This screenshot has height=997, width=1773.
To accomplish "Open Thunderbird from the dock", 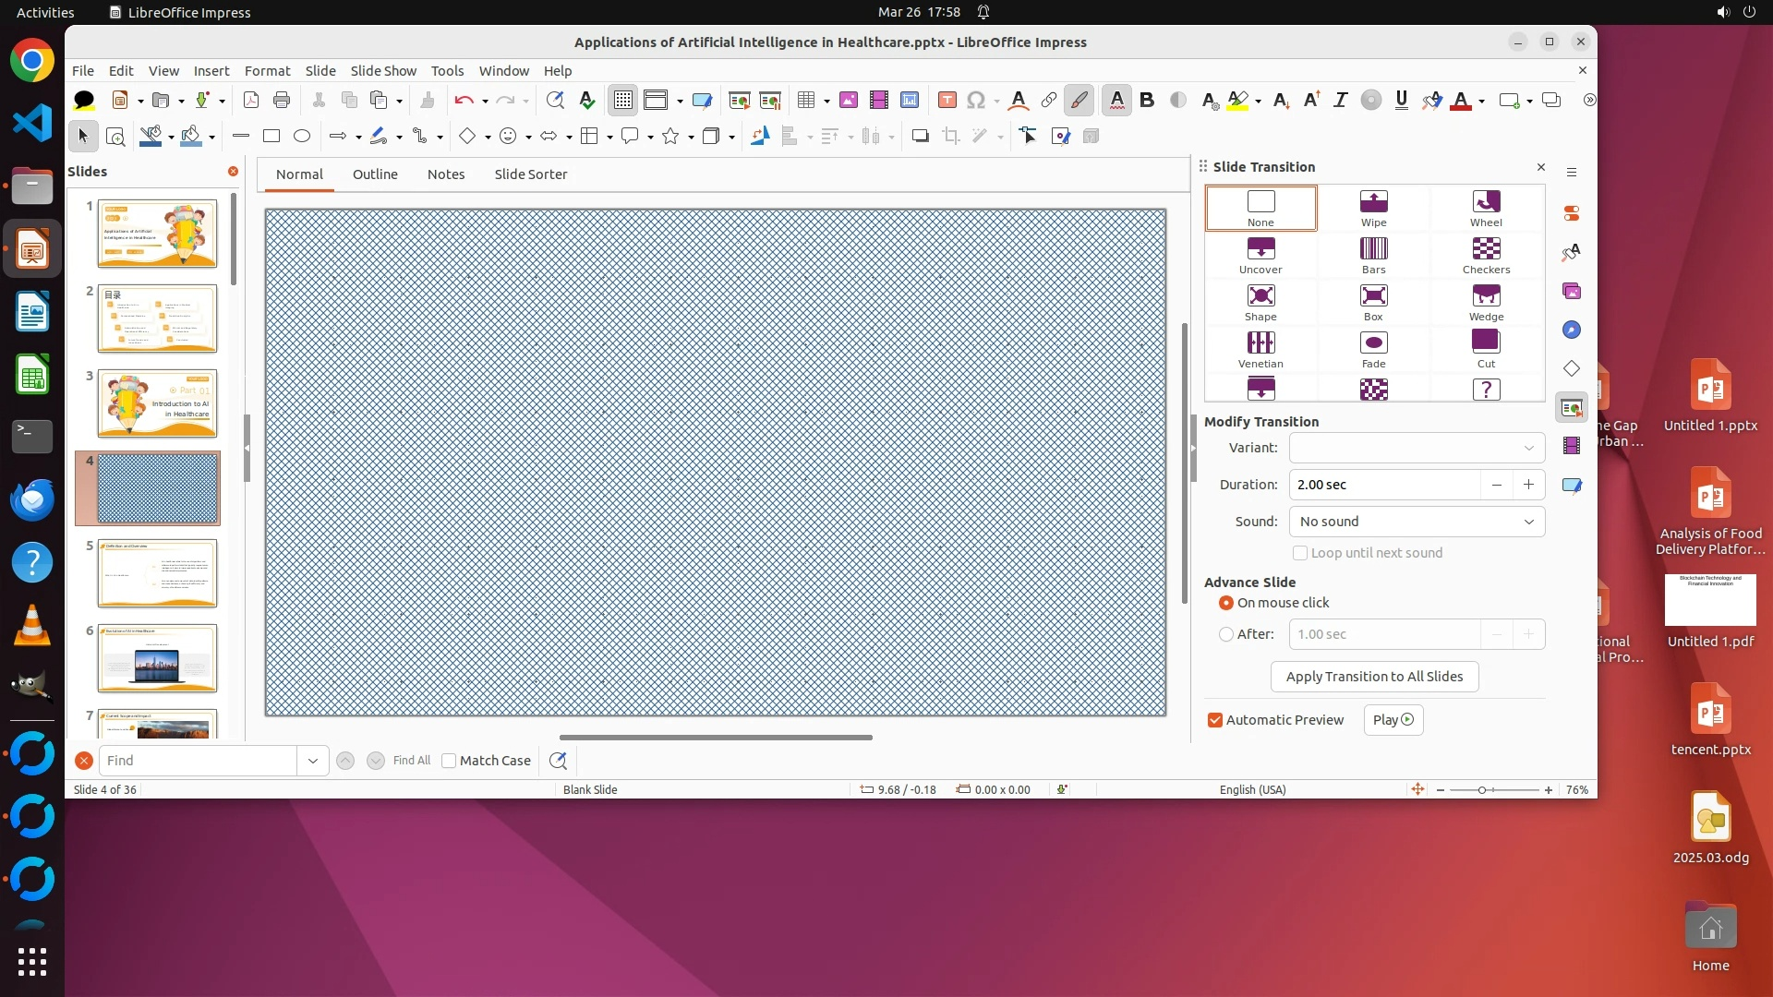I will click(x=32, y=499).
